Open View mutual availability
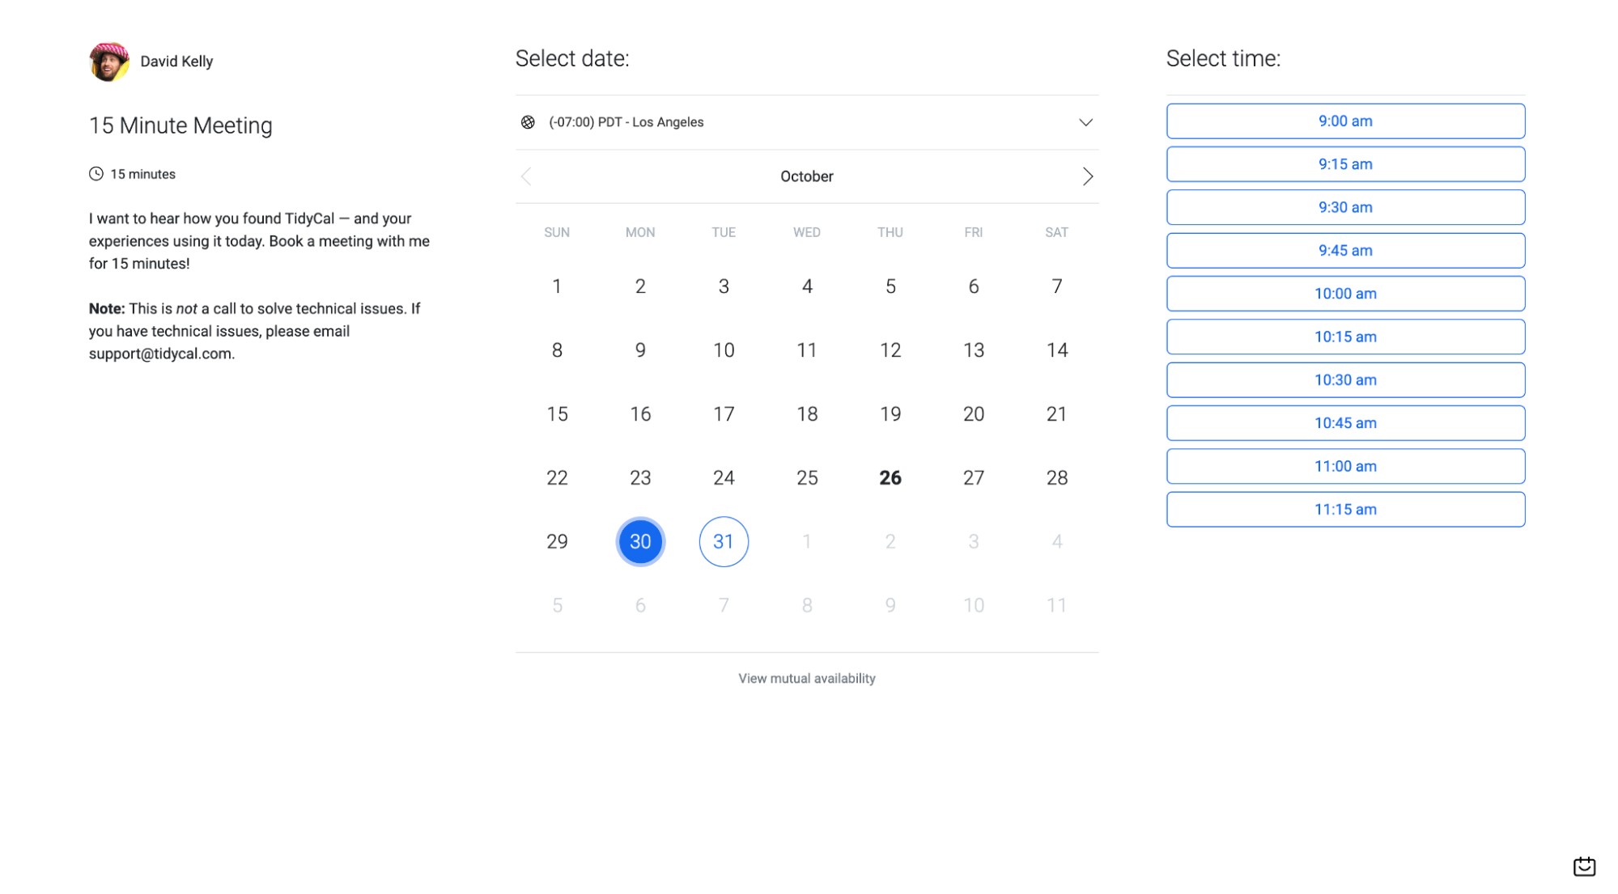The height and width of the screenshot is (894, 1618). [806, 678]
